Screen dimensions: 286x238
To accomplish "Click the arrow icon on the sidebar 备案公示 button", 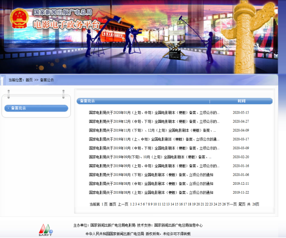I will 8,108.
